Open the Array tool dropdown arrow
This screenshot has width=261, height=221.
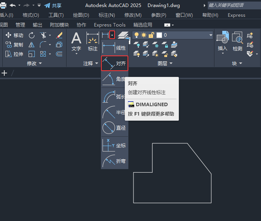(x=50, y=54)
